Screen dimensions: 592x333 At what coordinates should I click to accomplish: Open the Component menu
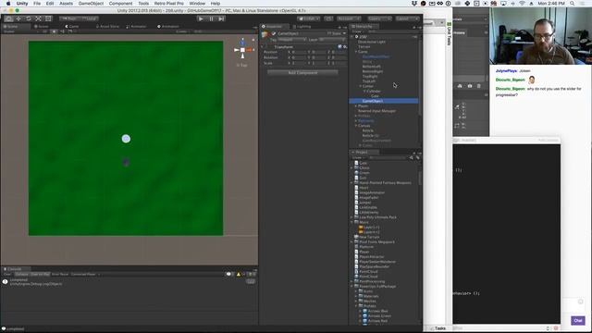pyautogui.click(x=120, y=4)
